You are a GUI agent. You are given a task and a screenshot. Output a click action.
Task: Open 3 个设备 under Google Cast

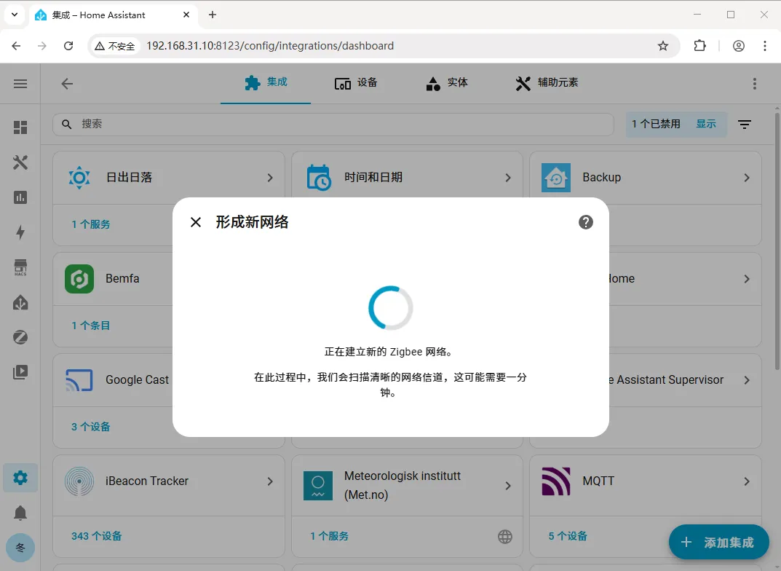click(91, 427)
